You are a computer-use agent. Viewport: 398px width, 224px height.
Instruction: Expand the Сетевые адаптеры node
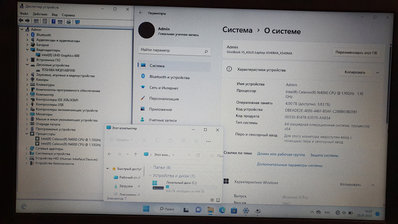27,149
